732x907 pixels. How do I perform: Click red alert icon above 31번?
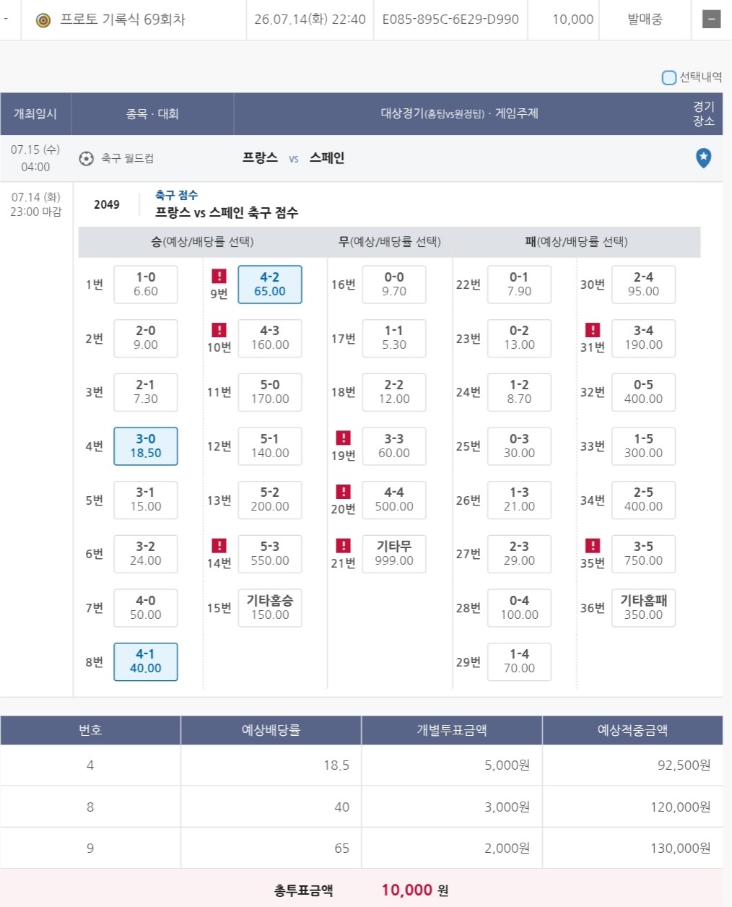pos(593,330)
